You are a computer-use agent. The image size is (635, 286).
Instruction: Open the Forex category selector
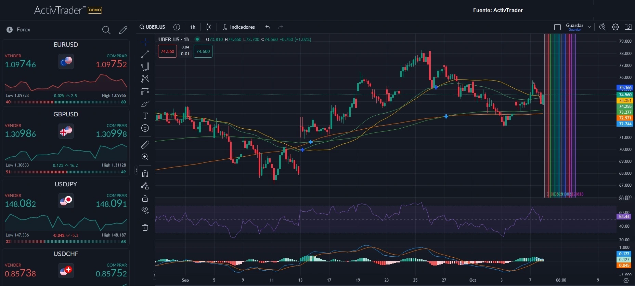tap(19, 30)
